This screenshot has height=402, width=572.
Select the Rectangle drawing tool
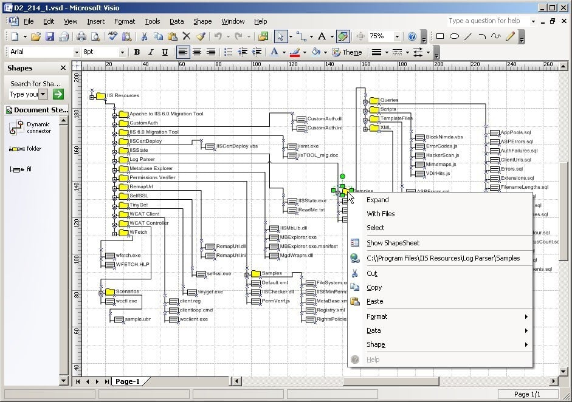pos(440,36)
